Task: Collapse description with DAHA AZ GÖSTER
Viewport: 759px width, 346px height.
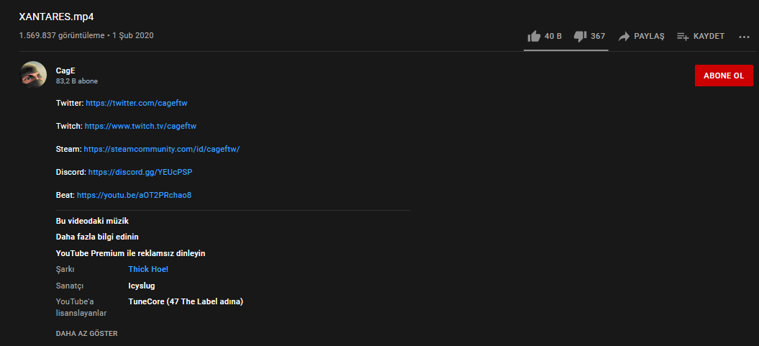Action: point(86,334)
